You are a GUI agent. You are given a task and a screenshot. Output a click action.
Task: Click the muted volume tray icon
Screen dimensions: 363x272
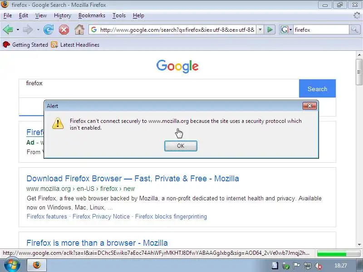(x=319, y=266)
